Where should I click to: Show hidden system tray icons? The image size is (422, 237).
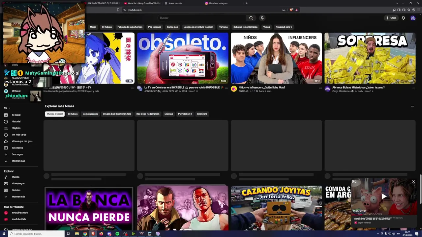coord(378,234)
